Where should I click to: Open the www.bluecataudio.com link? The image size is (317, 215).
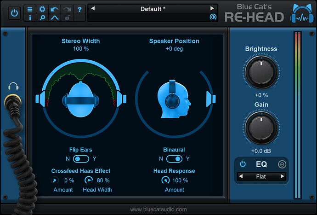point(158,209)
